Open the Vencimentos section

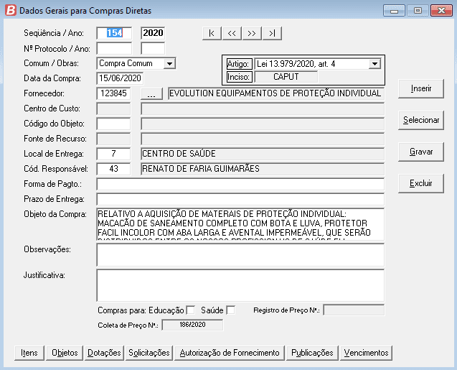pyautogui.click(x=366, y=353)
